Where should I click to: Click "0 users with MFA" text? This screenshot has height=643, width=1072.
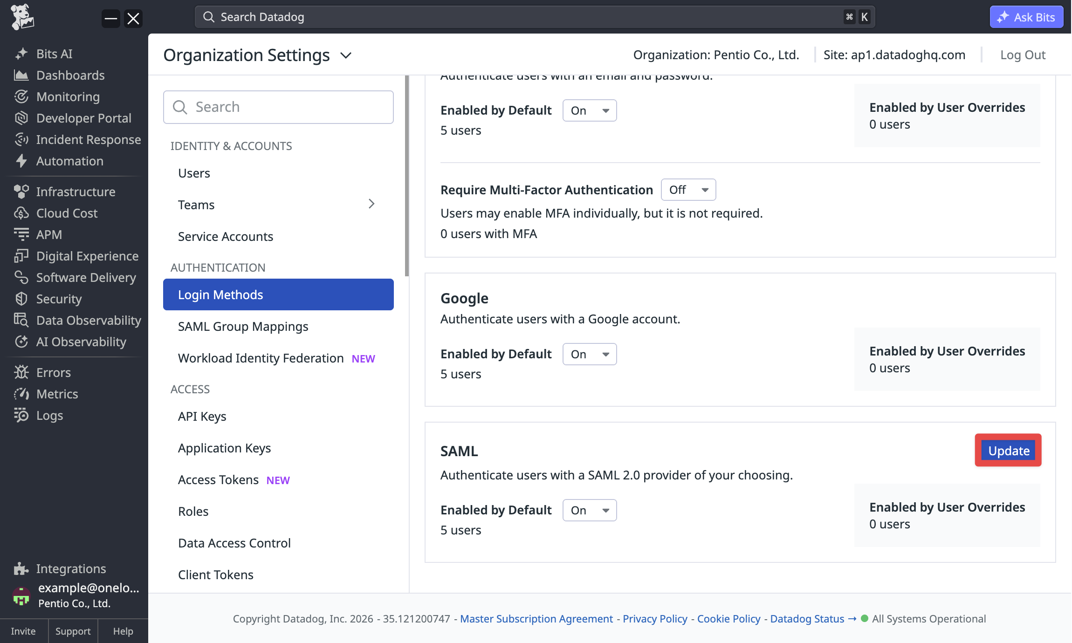click(488, 233)
